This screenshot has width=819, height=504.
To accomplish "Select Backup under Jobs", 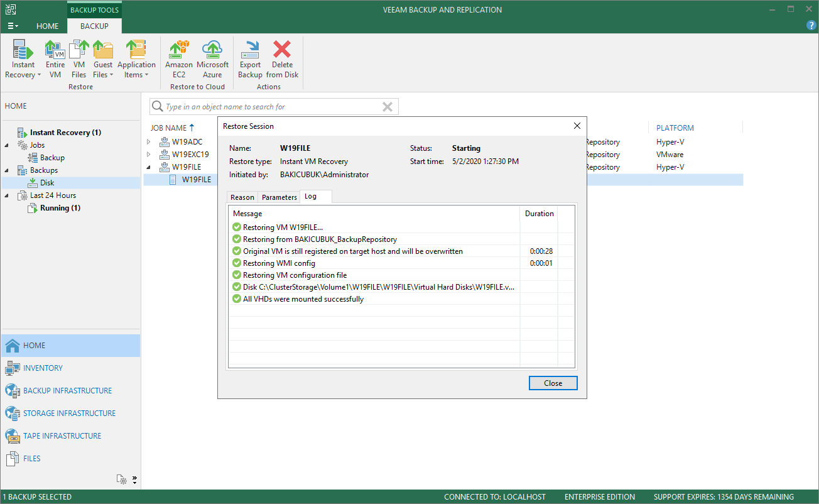I will (x=52, y=158).
